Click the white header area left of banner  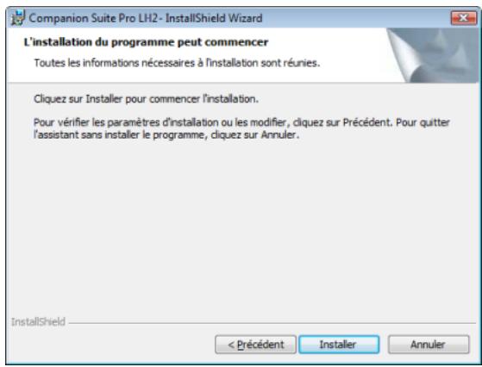[x=197, y=55]
